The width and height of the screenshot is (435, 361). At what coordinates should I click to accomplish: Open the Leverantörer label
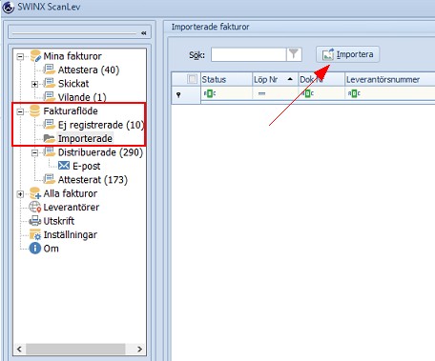[x=72, y=208]
